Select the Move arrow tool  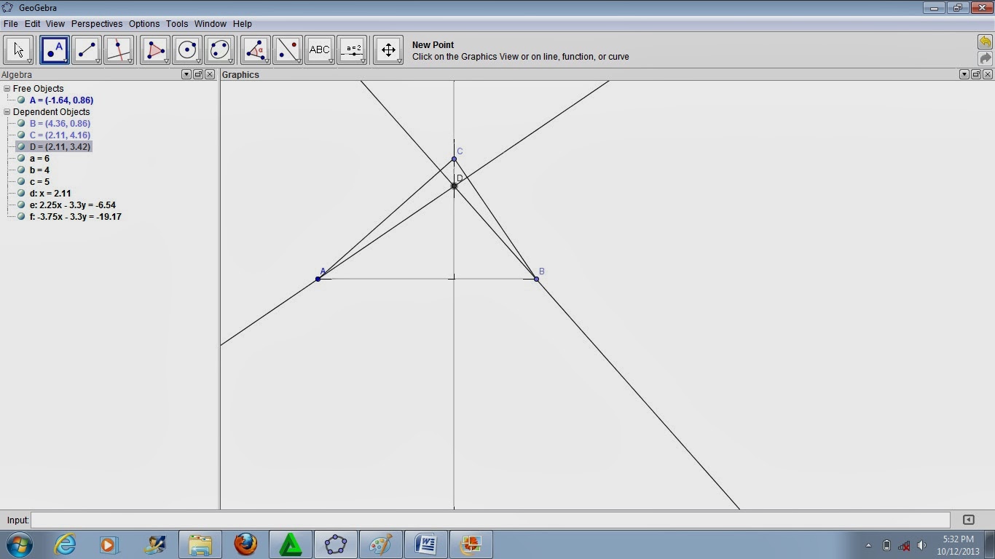(18, 50)
